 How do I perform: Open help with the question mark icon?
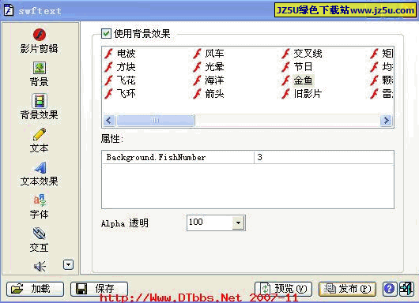[389, 289]
